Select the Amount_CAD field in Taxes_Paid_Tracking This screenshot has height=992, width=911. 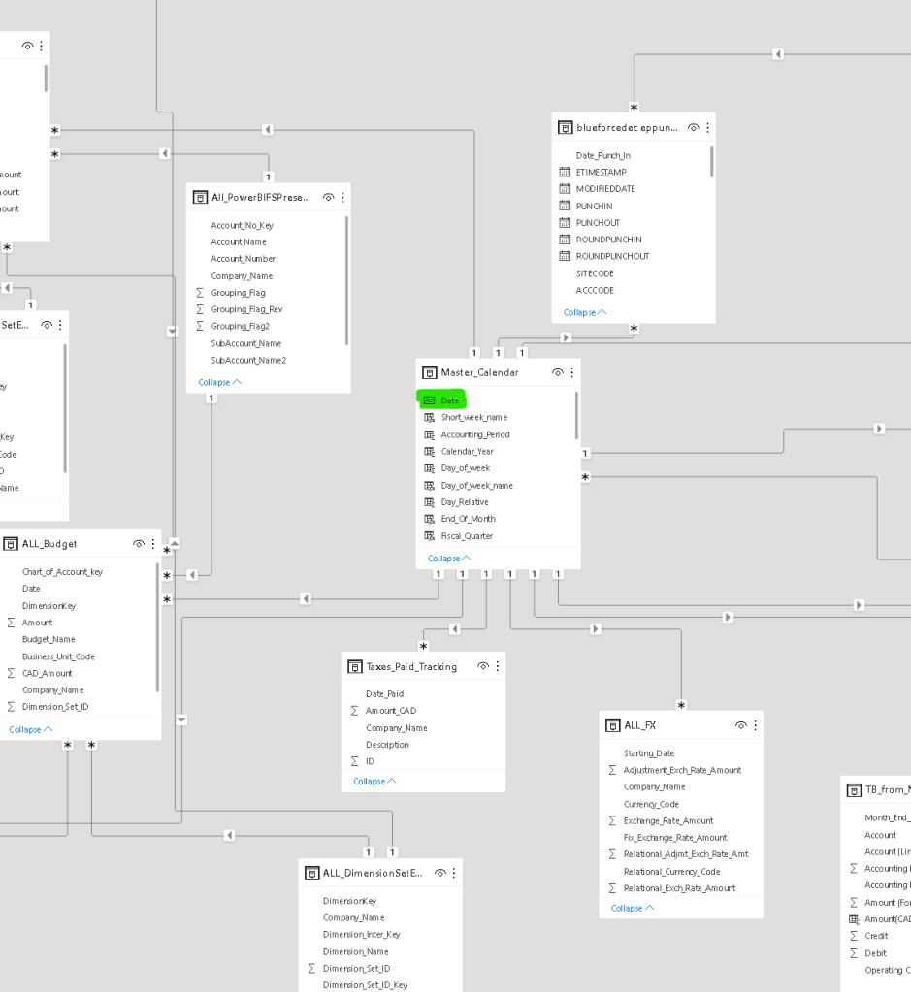pyautogui.click(x=390, y=711)
